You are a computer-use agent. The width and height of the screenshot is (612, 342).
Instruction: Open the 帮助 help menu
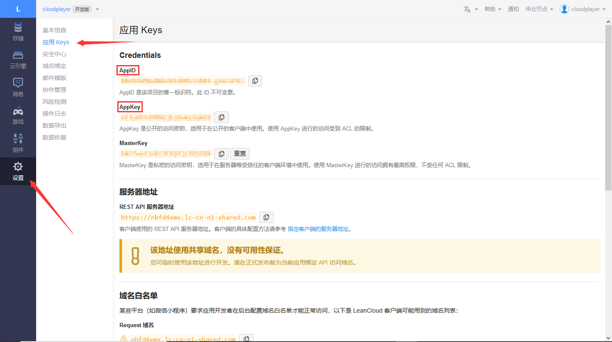point(493,9)
